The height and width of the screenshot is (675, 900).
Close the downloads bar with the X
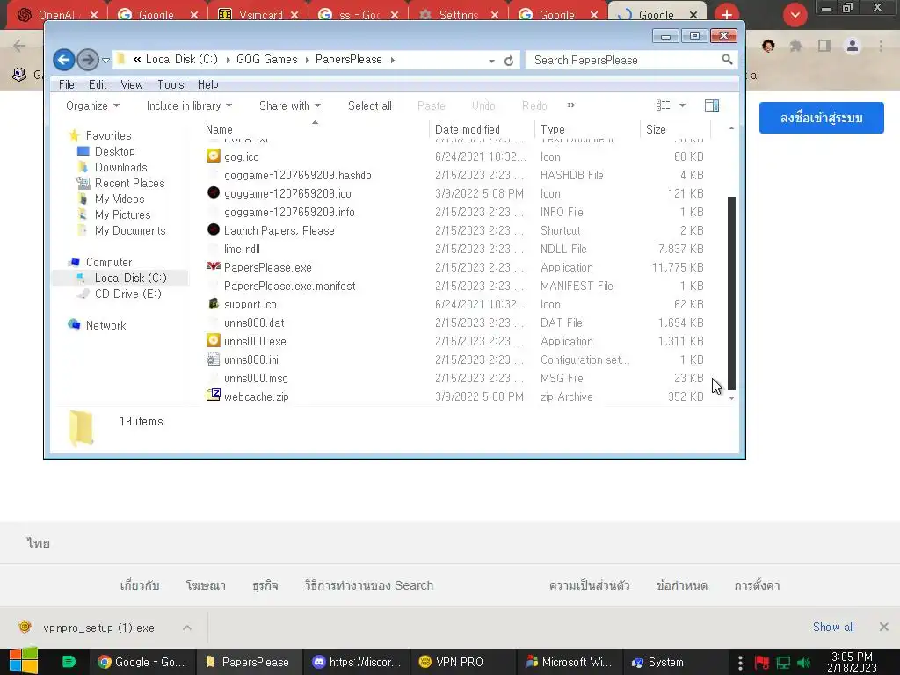coord(884,627)
